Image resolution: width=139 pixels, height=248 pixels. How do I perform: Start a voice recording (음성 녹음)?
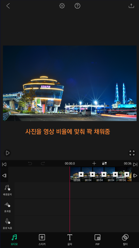(x=7, y=224)
